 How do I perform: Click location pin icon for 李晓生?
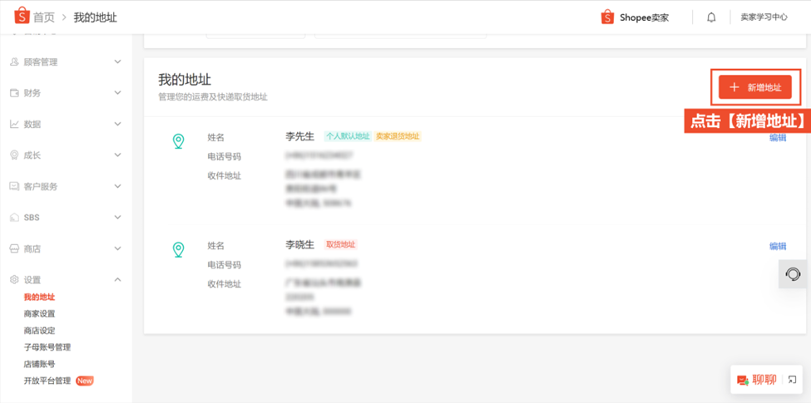[x=178, y=249]
